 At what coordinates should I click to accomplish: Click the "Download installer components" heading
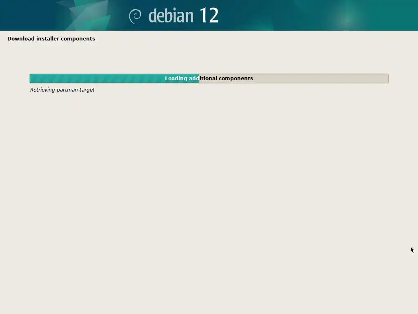pos(51,39)
